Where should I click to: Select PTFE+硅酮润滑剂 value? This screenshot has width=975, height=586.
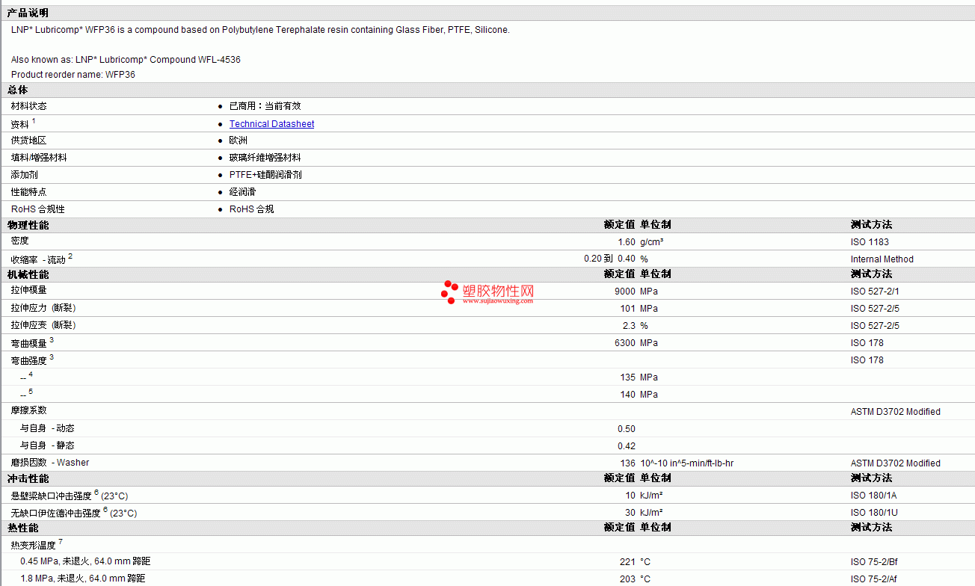[265, 175]
